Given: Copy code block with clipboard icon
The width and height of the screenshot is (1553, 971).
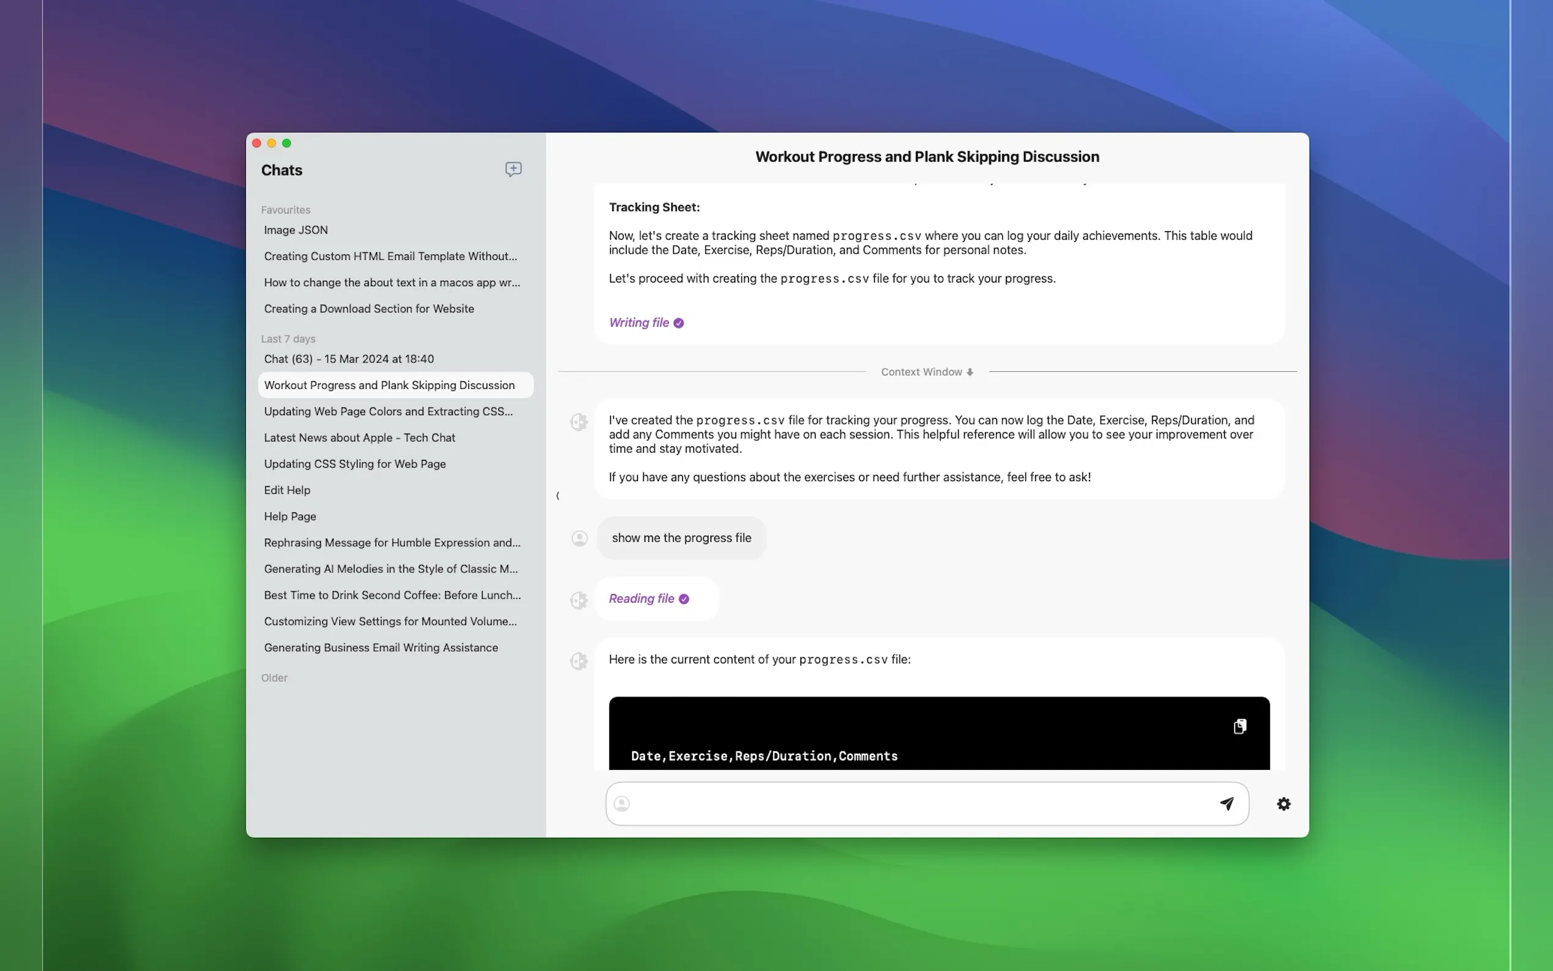Looking at the screenshot, I should click(x=1240, y=726).
